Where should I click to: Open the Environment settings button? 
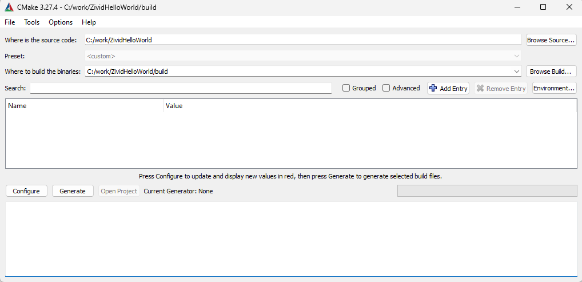pos(554,88)
